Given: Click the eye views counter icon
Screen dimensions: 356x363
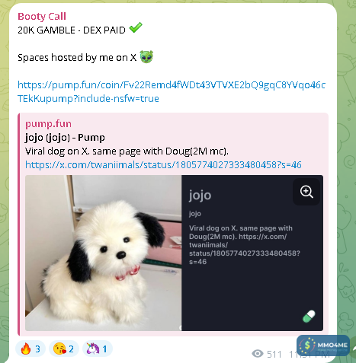Looking at the screenshot, I should coord(258,353).
